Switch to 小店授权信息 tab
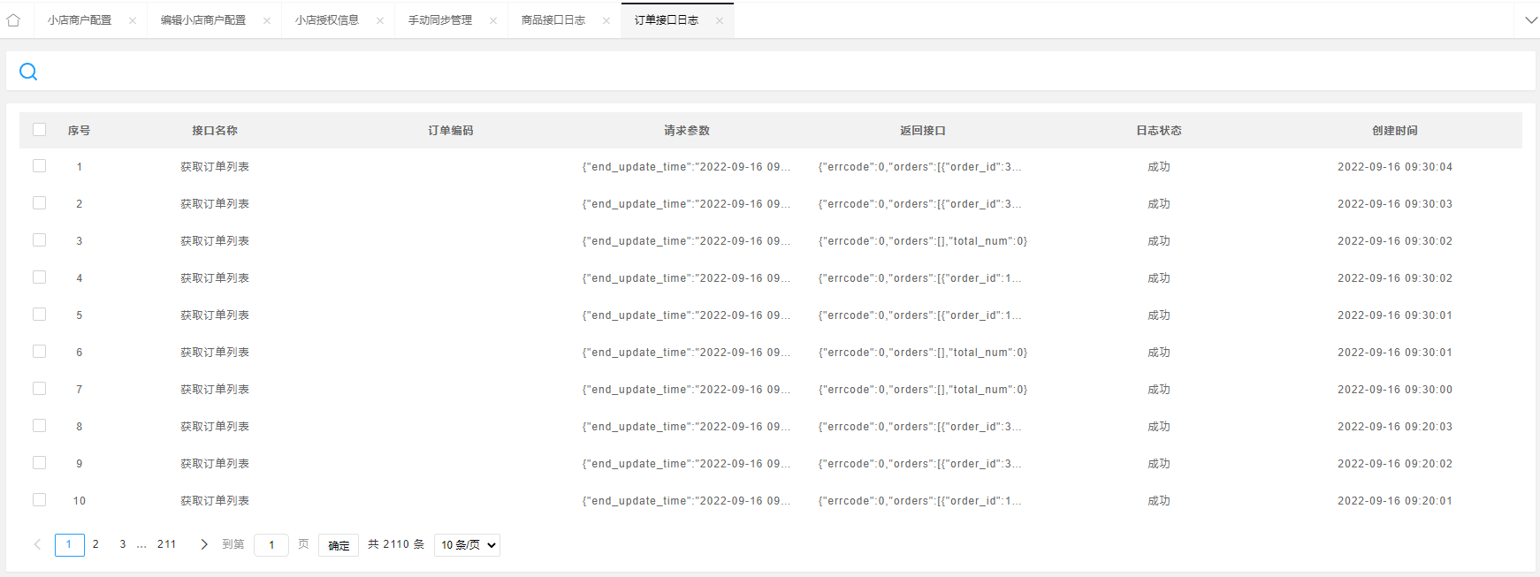Image resolution: width=1540 pixels, height=577 pixels. pyautogui.click(x=327, y=20)
